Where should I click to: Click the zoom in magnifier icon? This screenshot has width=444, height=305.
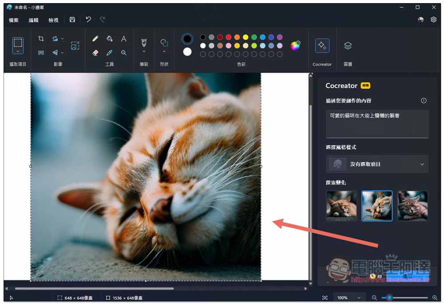coord(435,297)
